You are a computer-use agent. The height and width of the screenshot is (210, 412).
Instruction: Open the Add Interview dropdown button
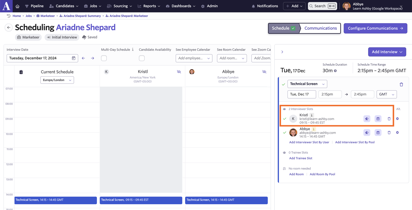[387, 52]
